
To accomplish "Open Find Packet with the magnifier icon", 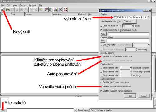I will pyautogui.click(x=32, y=10).
